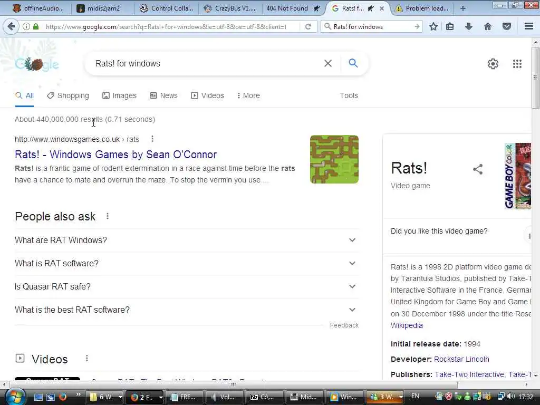This screenshot has width=540, height=405.
Task: Open options dots beside windowsgames.co.uk result
Action: point(152,139)
